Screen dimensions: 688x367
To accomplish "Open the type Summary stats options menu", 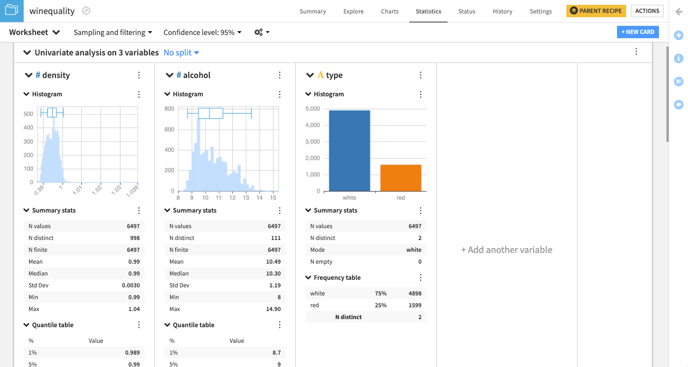I will 420,210.
